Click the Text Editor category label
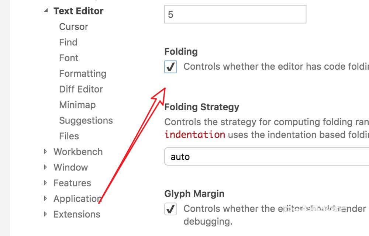The height and width of the screenshot is (236, 369). [78, 11]
